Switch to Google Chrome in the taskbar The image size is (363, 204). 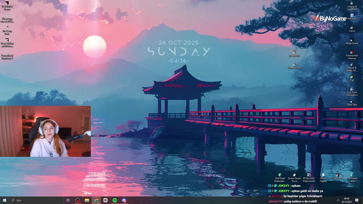click(96, 200)
